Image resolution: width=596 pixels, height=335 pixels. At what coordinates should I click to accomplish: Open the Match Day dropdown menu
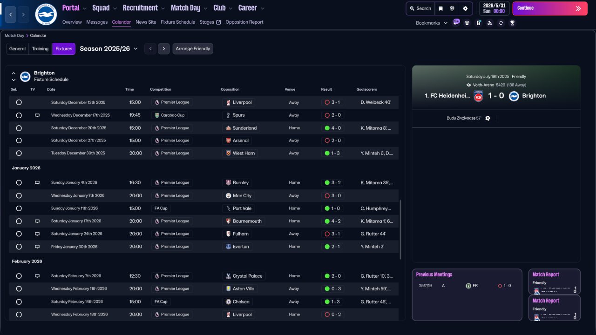point(190,8)
